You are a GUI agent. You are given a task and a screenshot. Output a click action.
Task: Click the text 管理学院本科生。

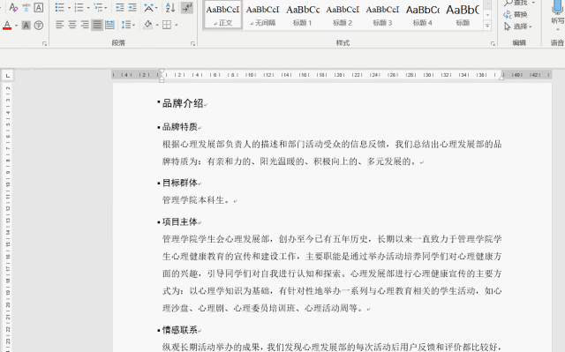coord(196,200)
